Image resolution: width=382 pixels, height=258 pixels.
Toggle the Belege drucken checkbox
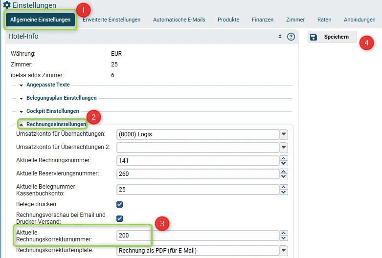click(x=120, y=204)
